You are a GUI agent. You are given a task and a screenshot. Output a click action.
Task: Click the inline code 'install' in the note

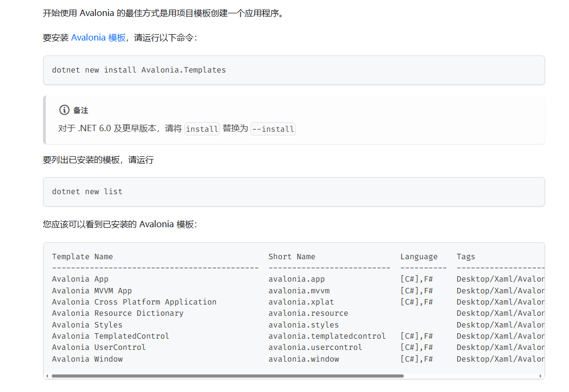(x=202, y=129)
